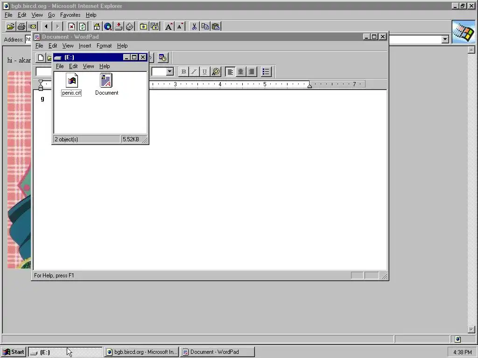Click the Print icon in Internet Explorer toolbar
The width and height of the screenshot is (478, 358).
pos(21,27)
